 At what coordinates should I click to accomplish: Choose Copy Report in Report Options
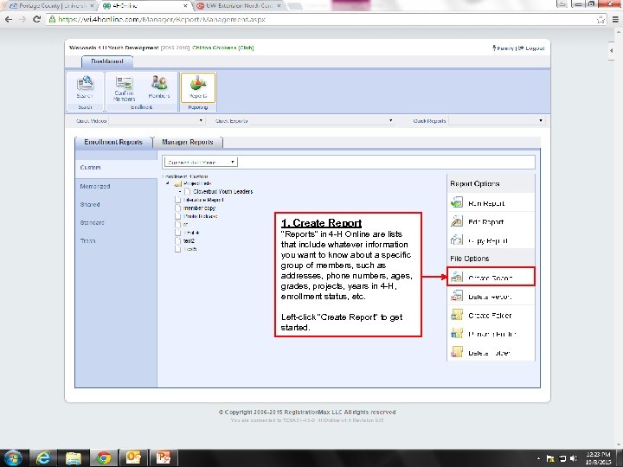click(491, 240)
